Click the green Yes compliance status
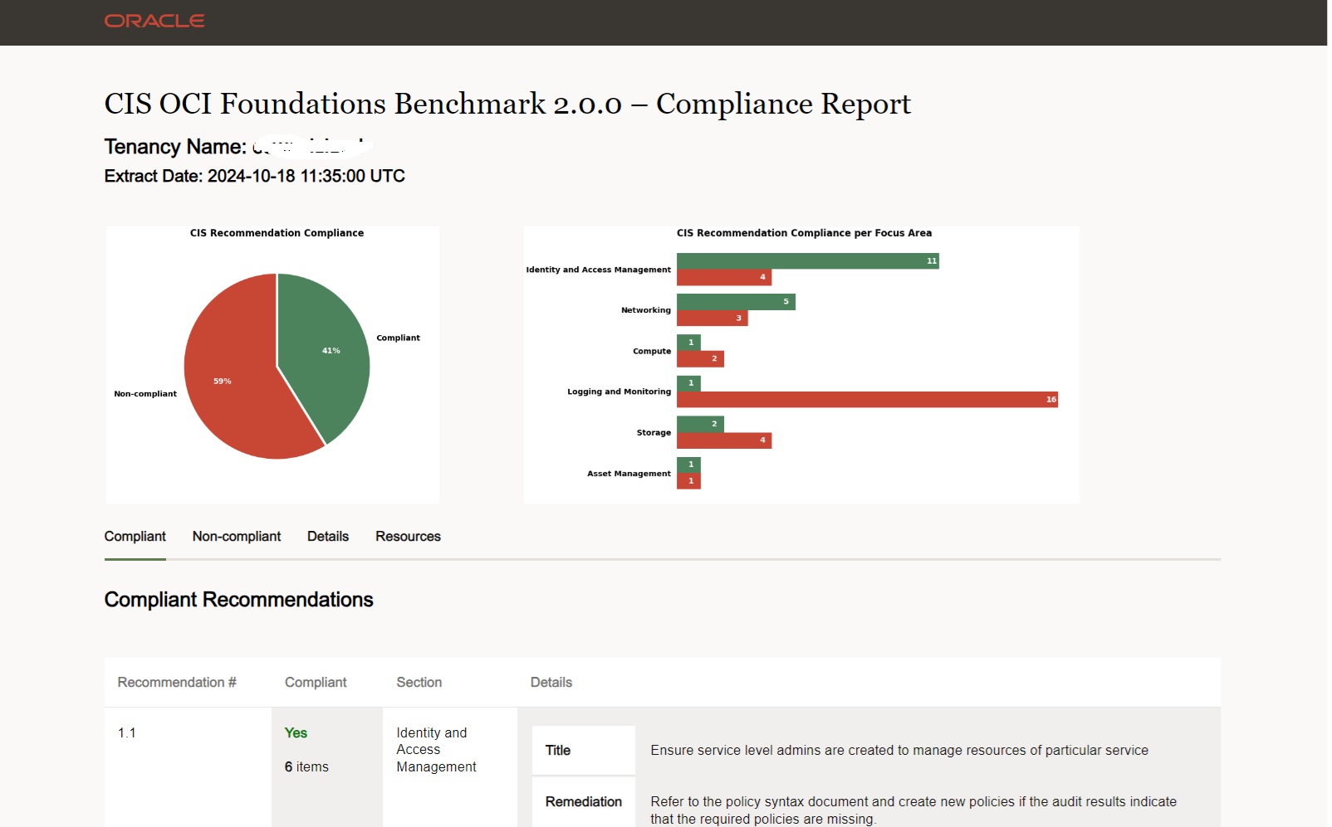Viewport: 1332px width, 827px height. pyautogui.click(x=296, y=733)
